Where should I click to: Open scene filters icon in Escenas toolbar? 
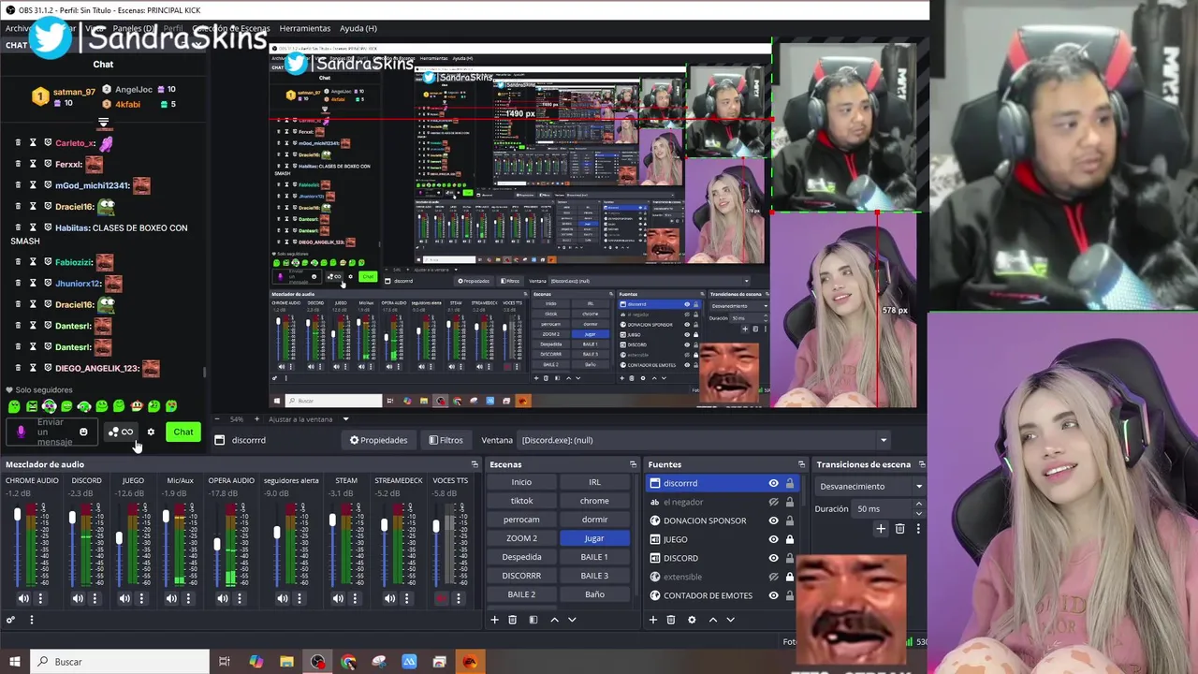tap(533, 620)
